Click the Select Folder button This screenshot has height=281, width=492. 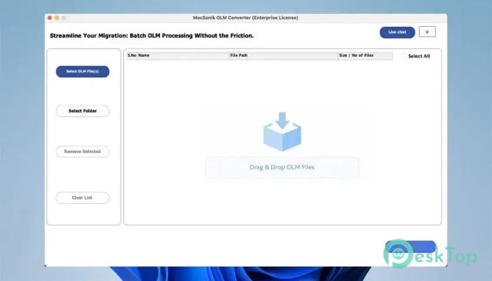[x=82, y=111]
